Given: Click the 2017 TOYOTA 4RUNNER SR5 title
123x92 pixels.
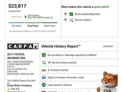Looking at the screenshot, I should click(x=16, y=56).
